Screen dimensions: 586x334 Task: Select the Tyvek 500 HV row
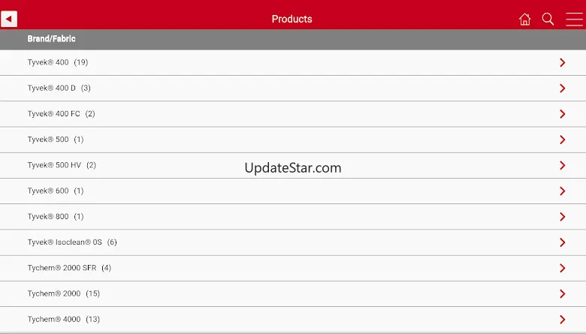pos(293,165)
